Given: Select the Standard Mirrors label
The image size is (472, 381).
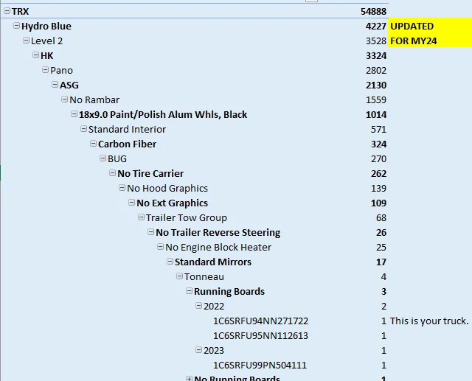Looking at the screenshot, I should 213,262.
